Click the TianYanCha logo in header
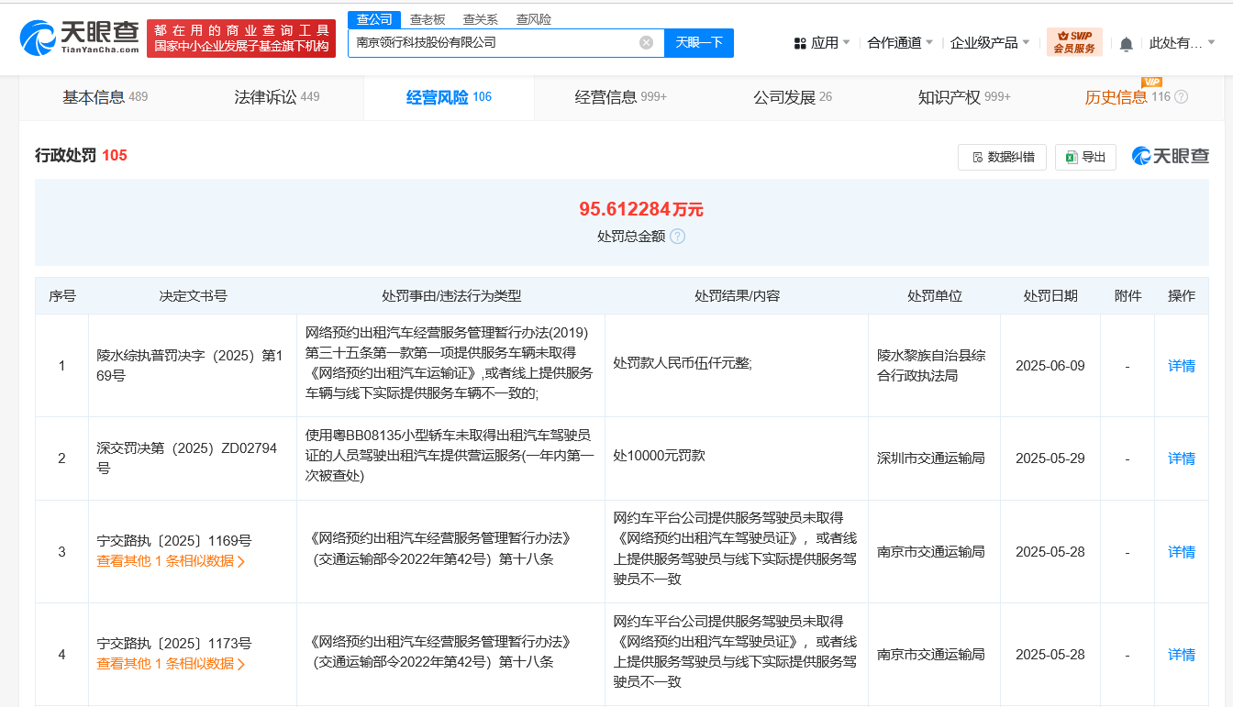Screen dimensions: 1233x707 point(79,39)
